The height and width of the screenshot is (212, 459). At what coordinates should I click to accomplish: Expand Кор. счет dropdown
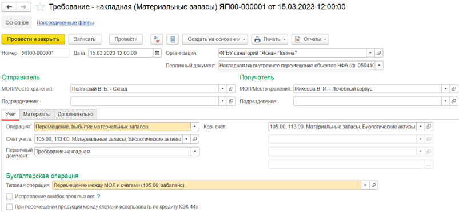click(420, 127)
